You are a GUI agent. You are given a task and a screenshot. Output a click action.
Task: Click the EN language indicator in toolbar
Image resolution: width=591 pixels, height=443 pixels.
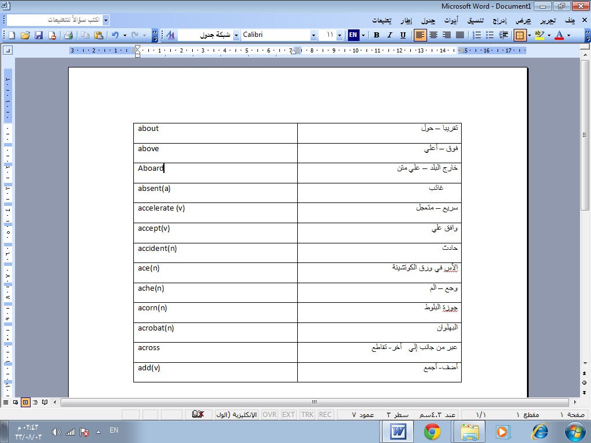point(353,35)
